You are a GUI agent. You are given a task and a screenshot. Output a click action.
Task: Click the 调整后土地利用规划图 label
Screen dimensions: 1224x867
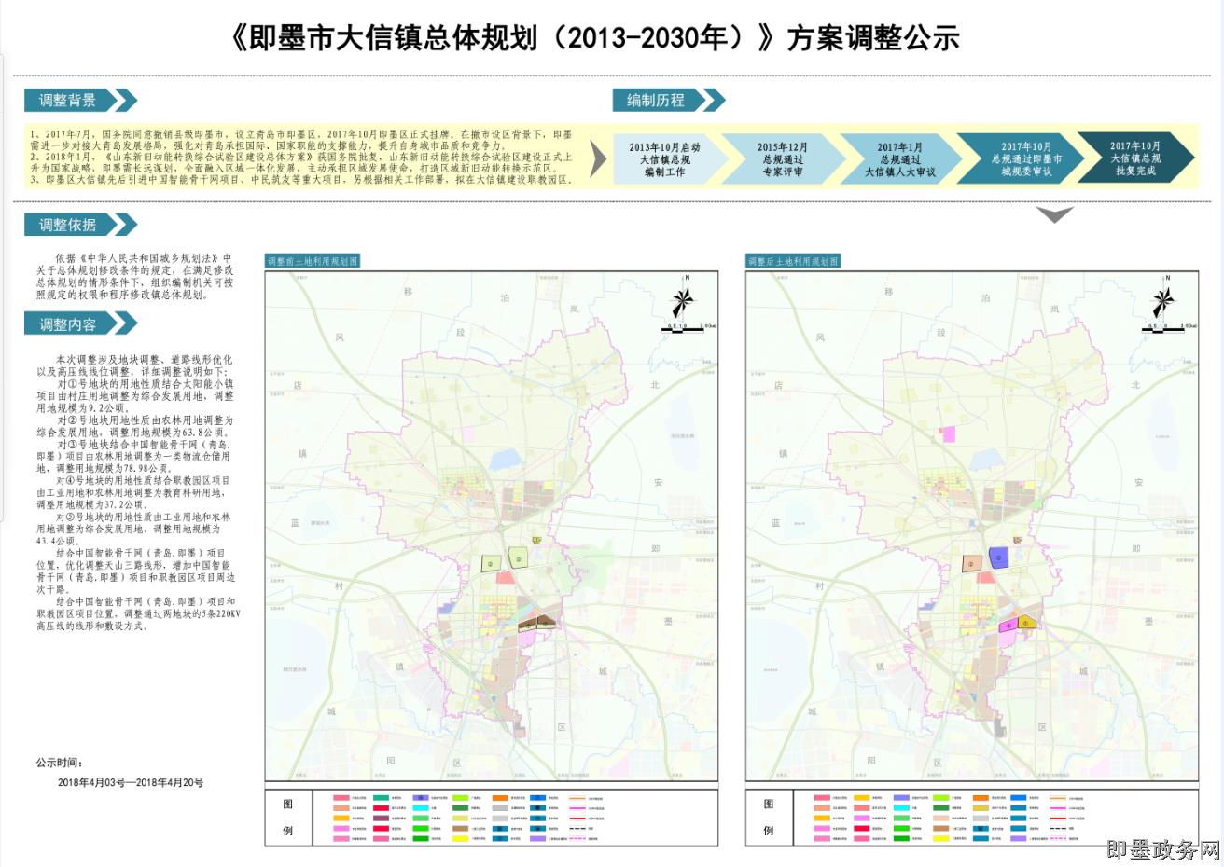[x=793, y=262]
